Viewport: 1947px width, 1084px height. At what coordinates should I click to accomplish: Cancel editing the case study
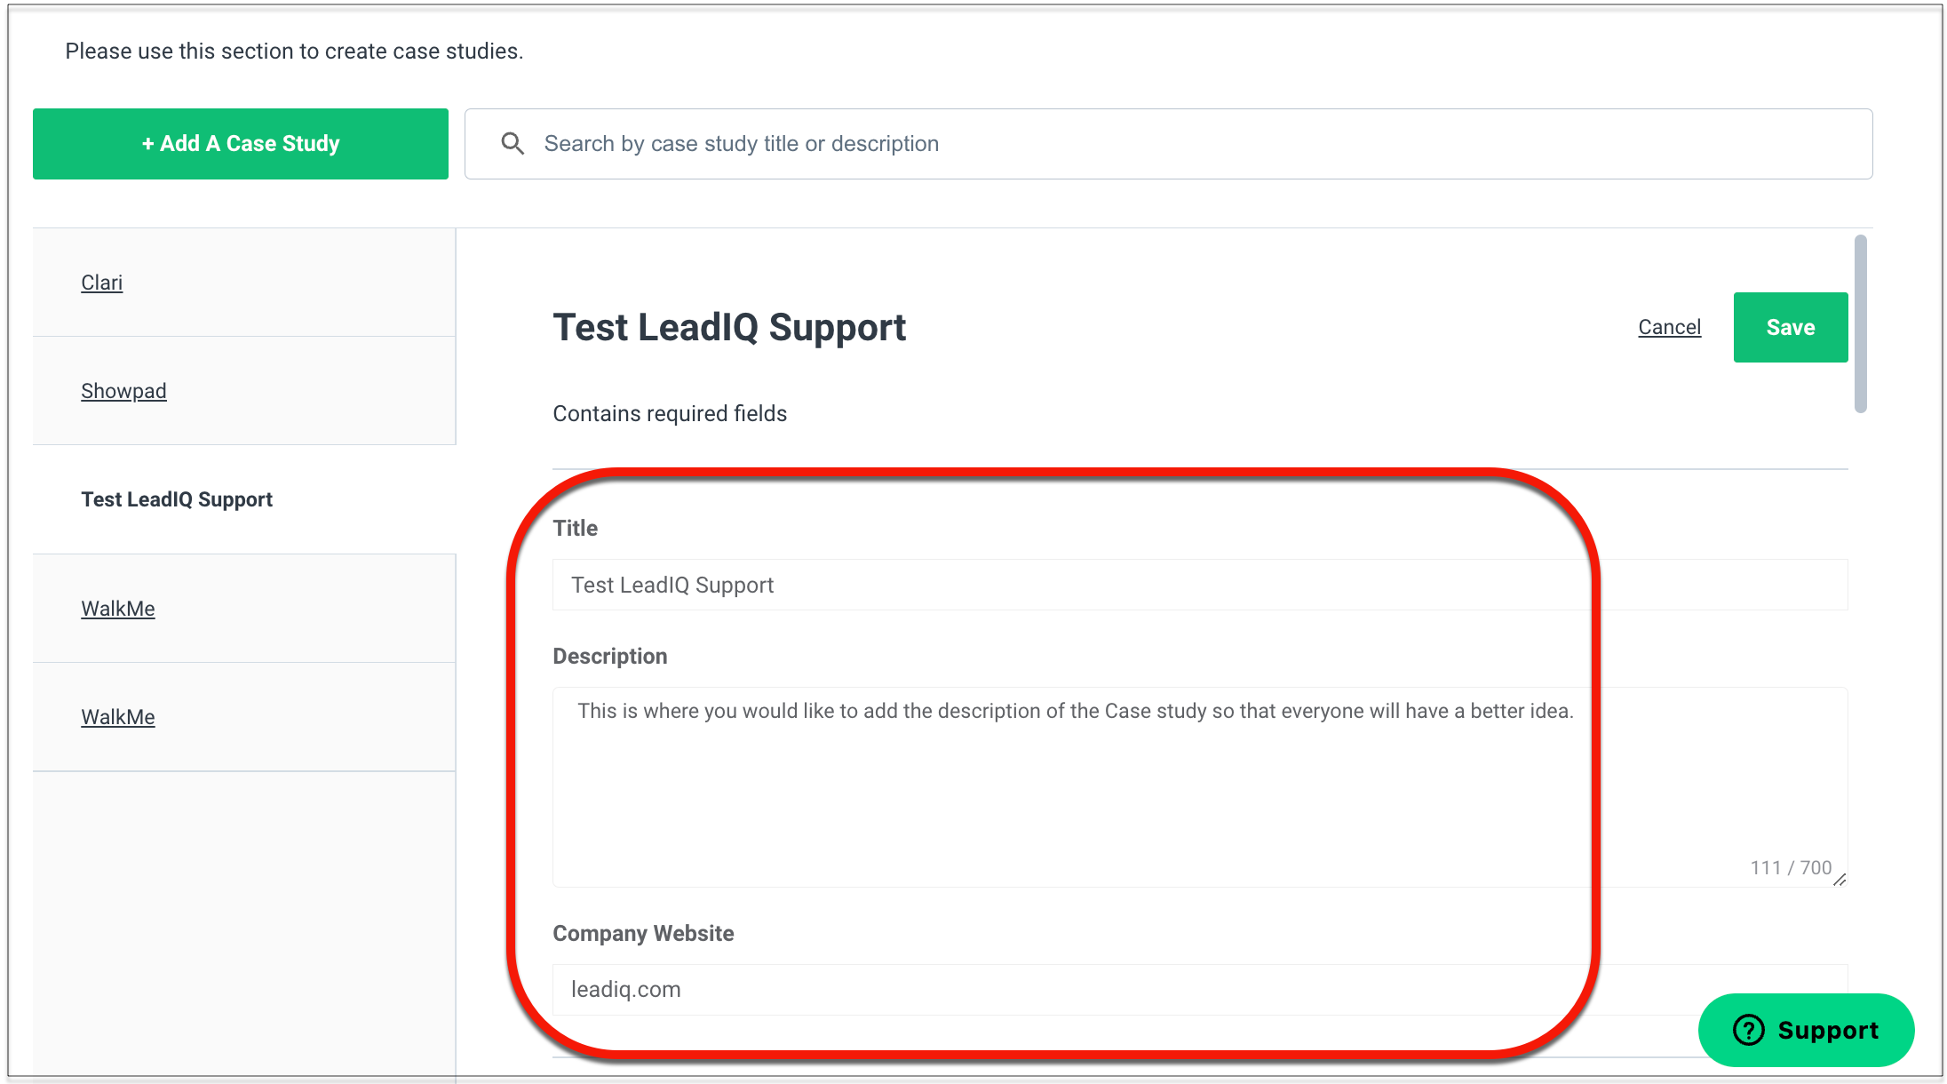[1670, 327]
